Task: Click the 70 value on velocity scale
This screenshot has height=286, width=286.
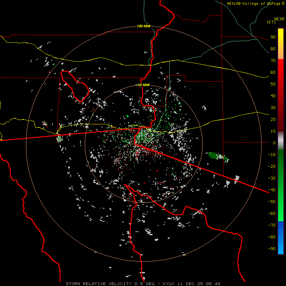Action: pos(273,61)
